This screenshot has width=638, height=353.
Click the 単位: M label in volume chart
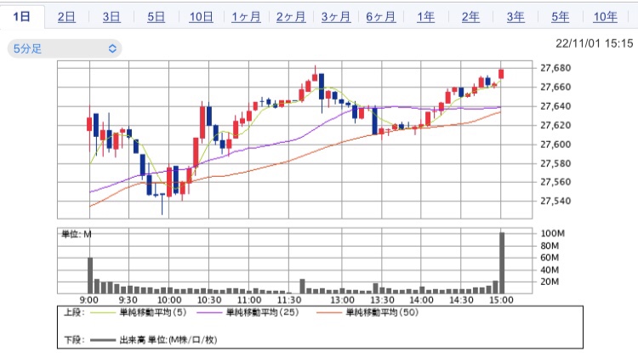(77, 234)
